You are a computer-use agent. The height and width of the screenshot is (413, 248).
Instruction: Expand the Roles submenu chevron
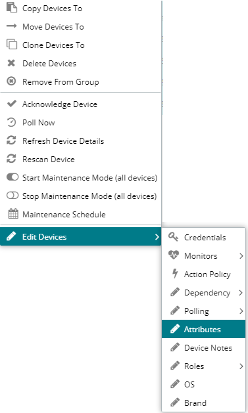click(x=241, y=366)
